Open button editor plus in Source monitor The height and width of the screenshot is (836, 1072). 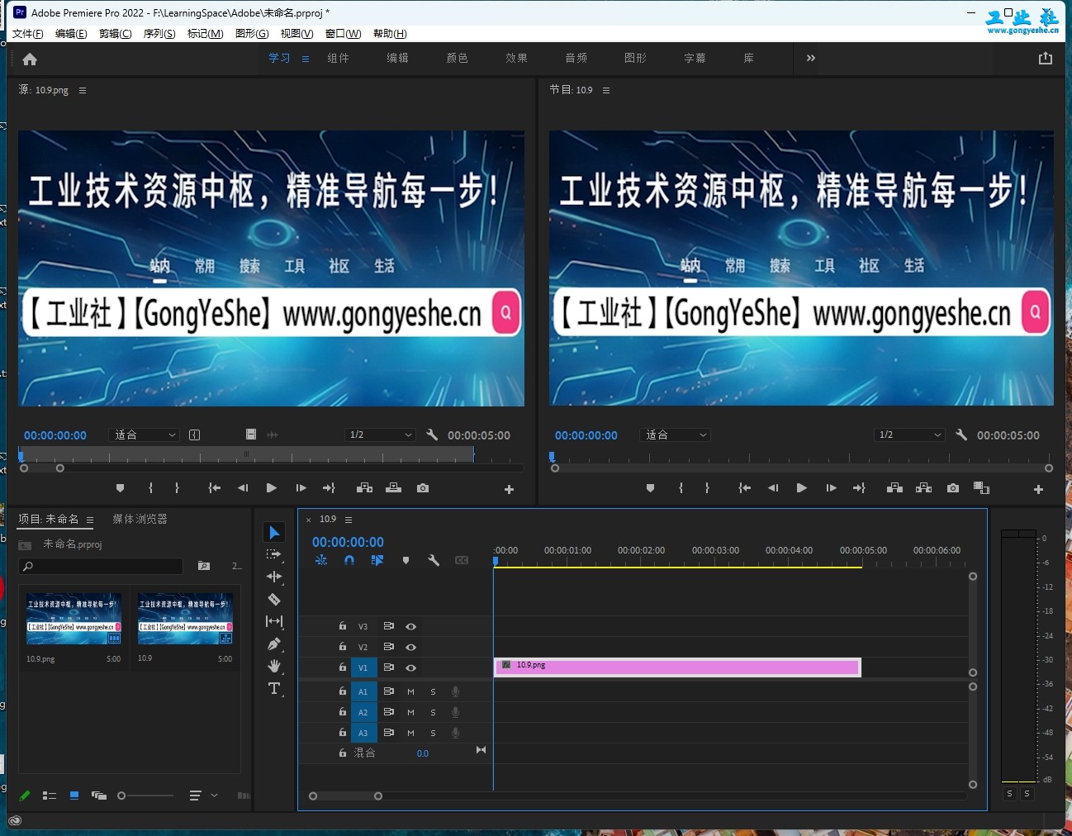click(x=509, y=489)
